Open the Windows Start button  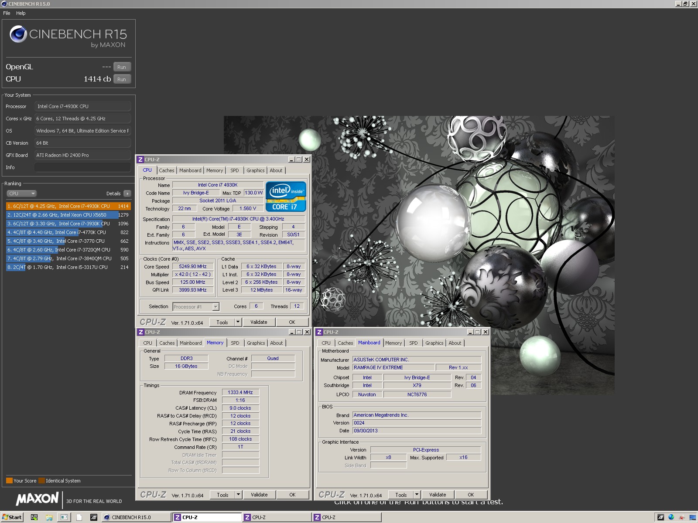(x=12, y=517)
